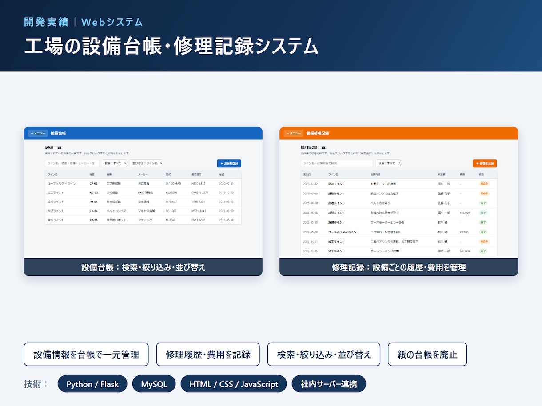Click the serial number DMG19-2277
Screen dimensions: 542x406
[200, 193]
